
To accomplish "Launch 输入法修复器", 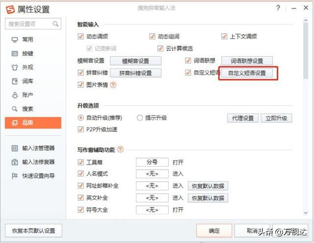I will [x=33, y=162].
